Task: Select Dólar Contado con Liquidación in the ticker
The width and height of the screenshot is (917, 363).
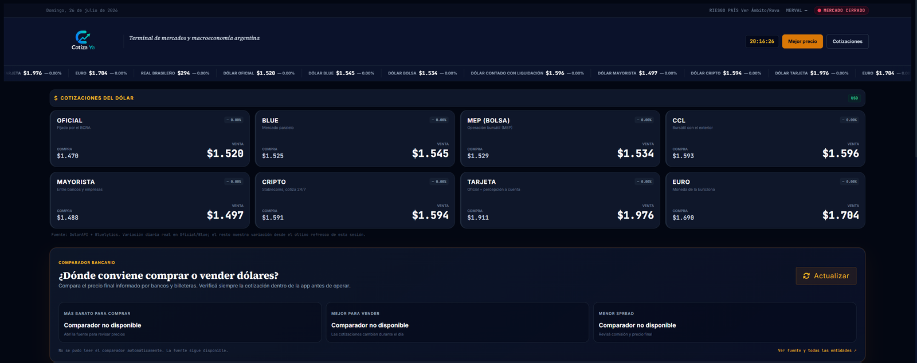Action: (x=527, y=73)
